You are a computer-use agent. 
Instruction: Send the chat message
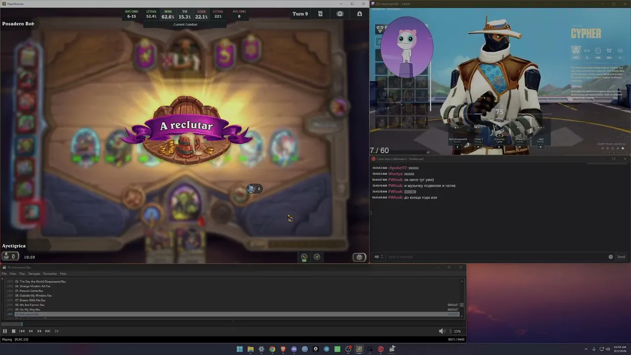[x=621, y=257]
